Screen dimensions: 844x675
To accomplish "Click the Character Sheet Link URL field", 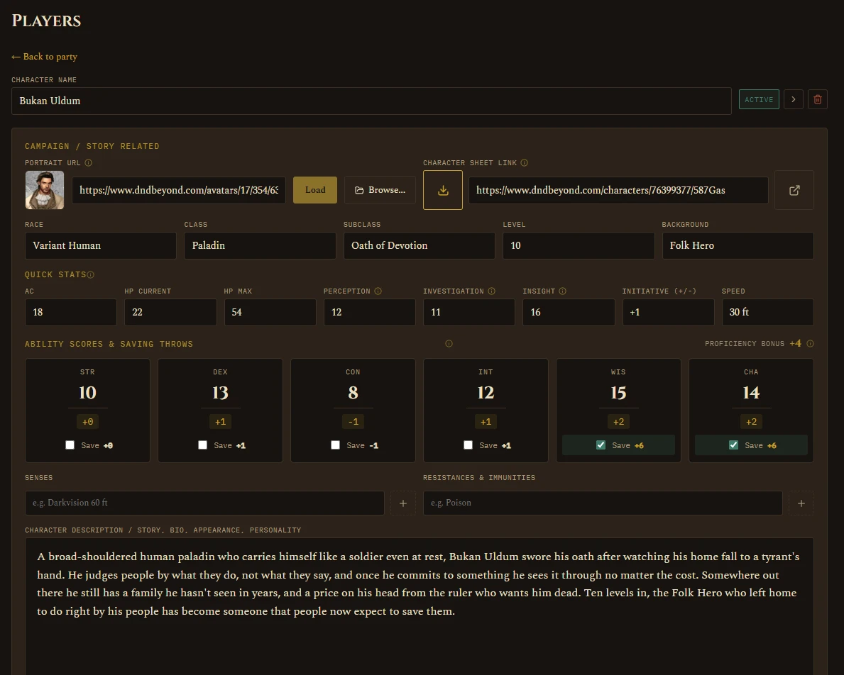I will 618,191.
